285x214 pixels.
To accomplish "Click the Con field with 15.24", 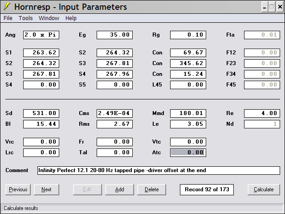I will (x=188, y=74).
